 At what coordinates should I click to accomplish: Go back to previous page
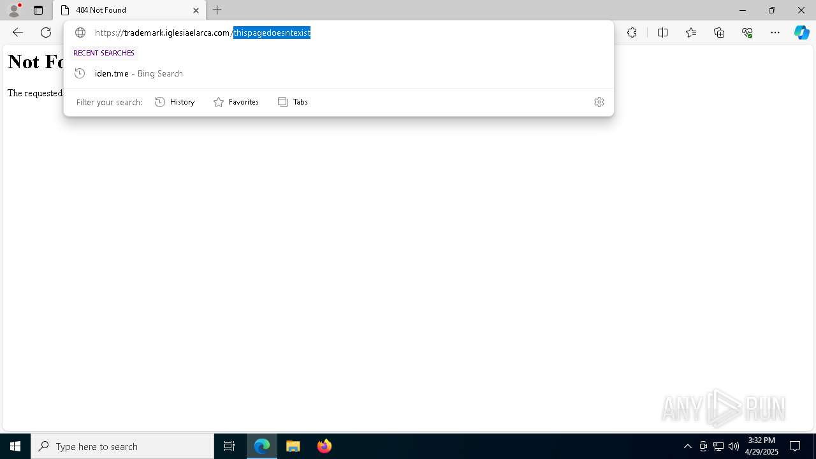(18, 33)
